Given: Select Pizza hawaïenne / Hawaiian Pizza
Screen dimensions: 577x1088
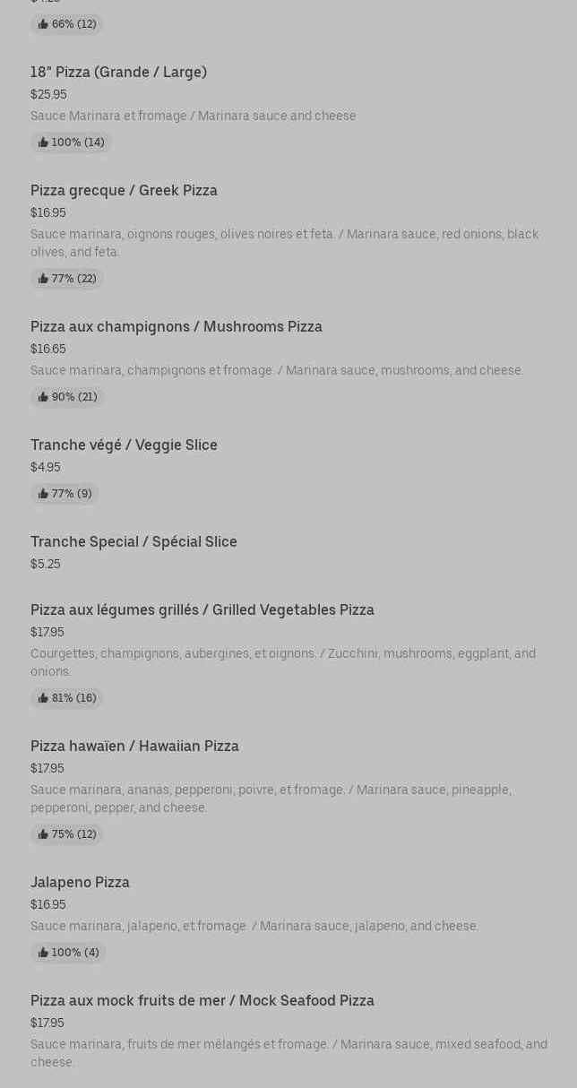Looking at the screenshot, I should click(x=134, y=746).
